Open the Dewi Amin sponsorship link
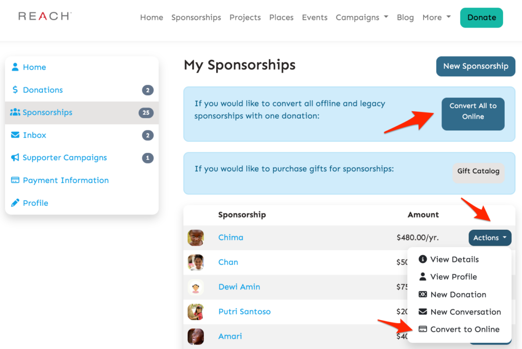This screenshot has width=522, height=349. 239,287
